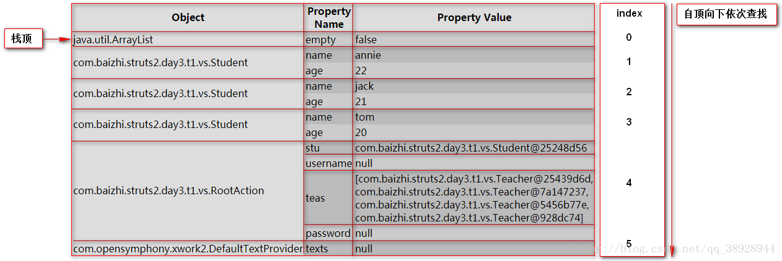
Task: Click the password property name cell
Action: pos(328,233)
